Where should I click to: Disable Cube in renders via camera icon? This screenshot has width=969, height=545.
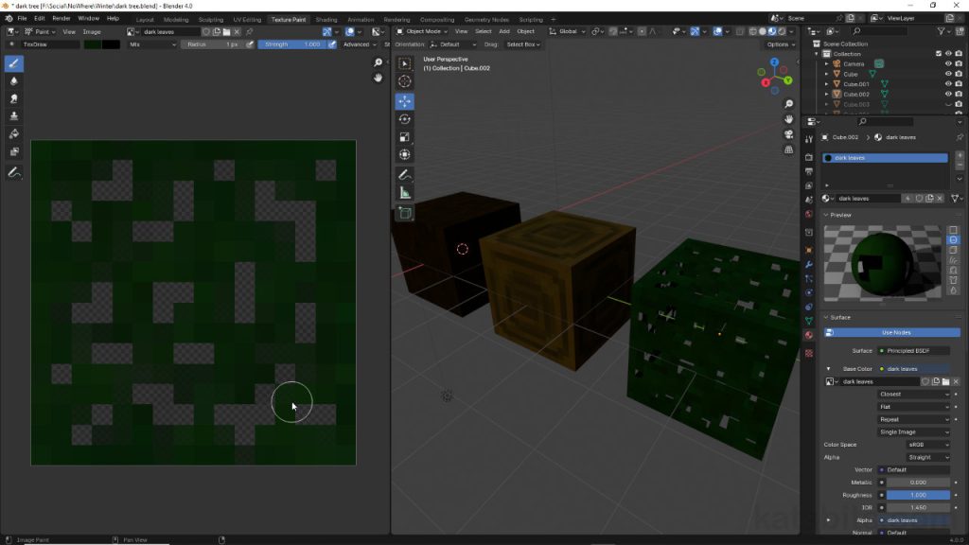pyautogui.click(x=959, y=74)
